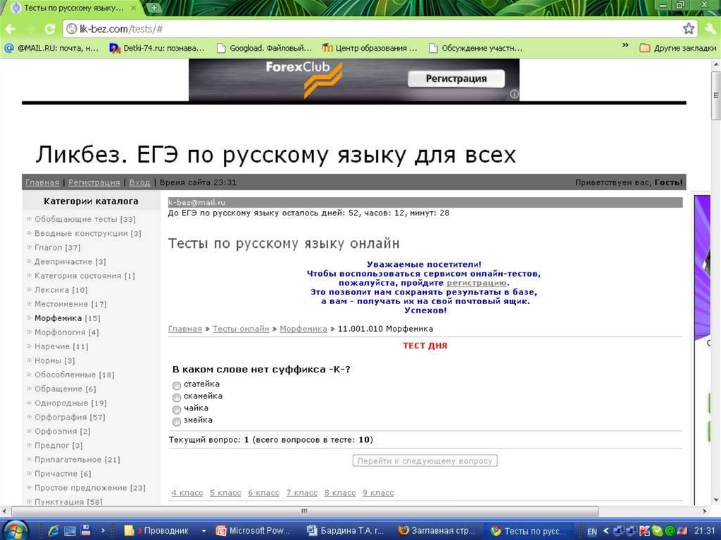
Task: Open Обобщающие тесты category
Action: click(76, 220)
